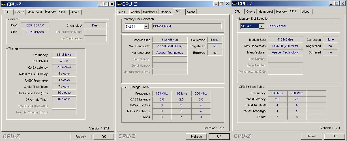Close the right CPU-Z Slot #2 window

[343, 4]
